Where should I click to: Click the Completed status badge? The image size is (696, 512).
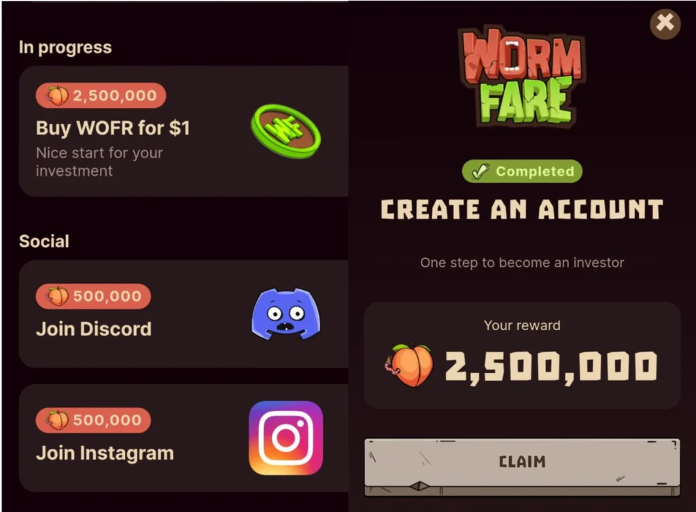click(x=522, y=171)
